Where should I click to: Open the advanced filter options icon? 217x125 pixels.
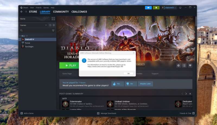(53, 30)
